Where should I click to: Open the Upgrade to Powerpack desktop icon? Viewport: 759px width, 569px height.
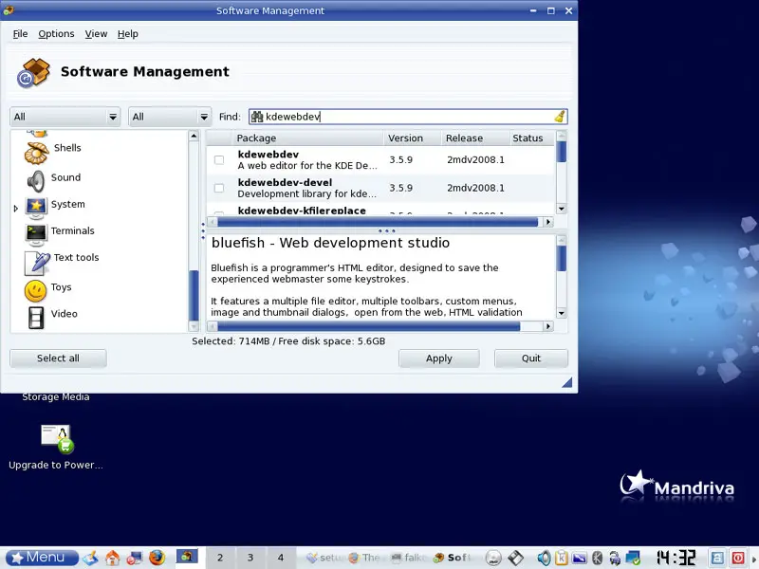pyautogui.click(x=57, y=439)
